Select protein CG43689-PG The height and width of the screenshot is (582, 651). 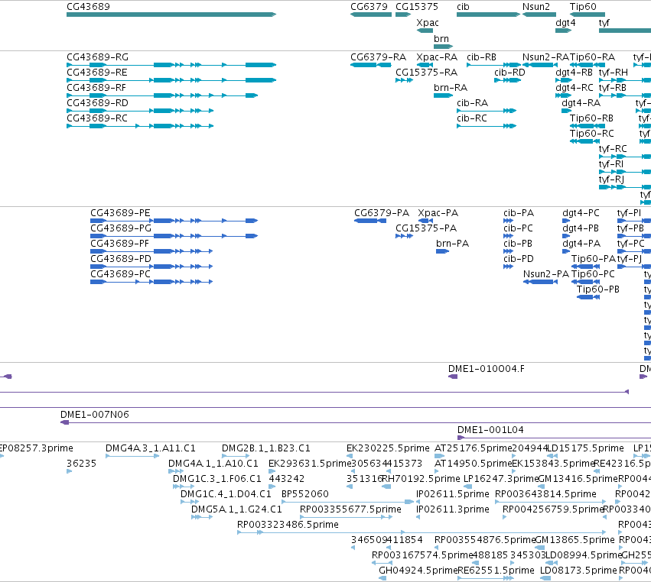tap(174, 236)
